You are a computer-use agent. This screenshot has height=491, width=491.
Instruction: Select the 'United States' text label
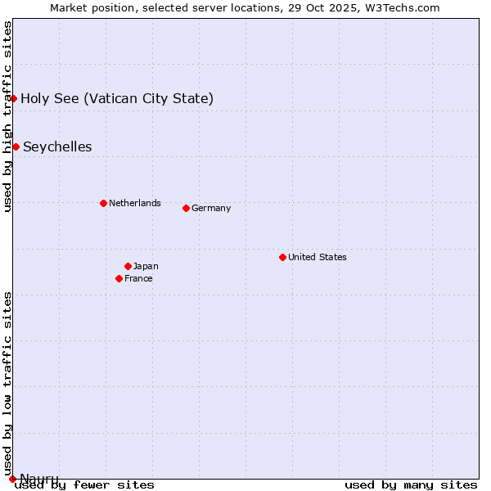point(317,257)
